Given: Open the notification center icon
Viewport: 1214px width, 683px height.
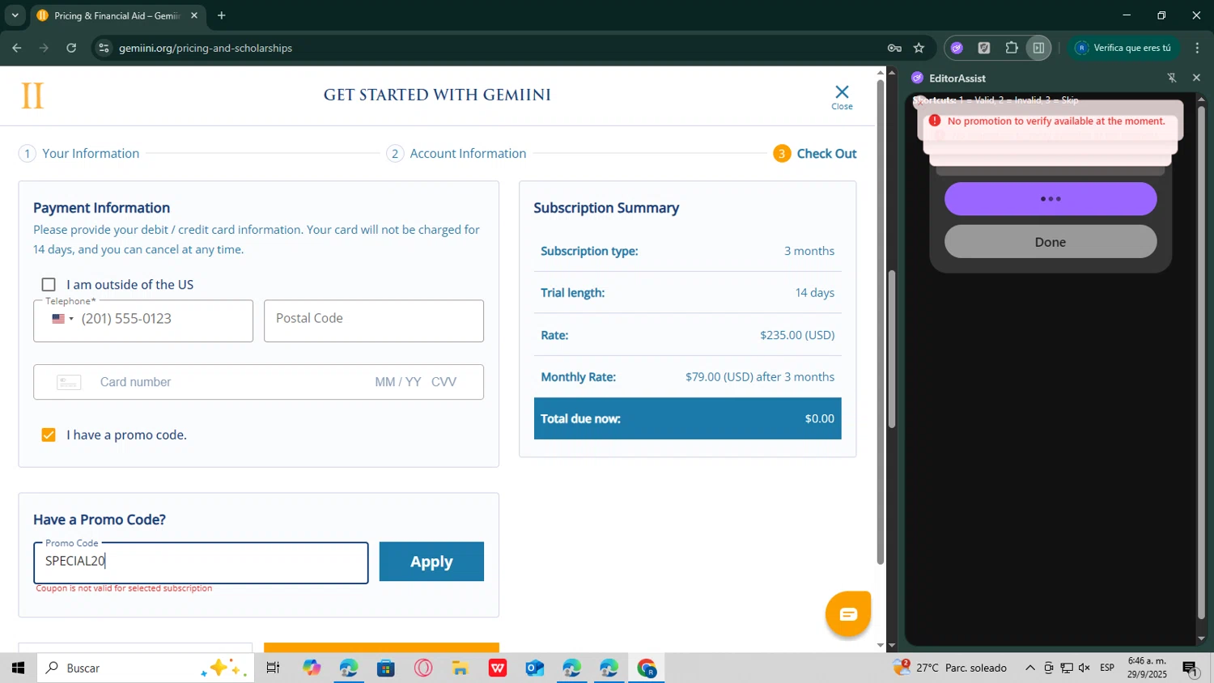Looking at the screenshot, I should click(x=1191, y=668).
